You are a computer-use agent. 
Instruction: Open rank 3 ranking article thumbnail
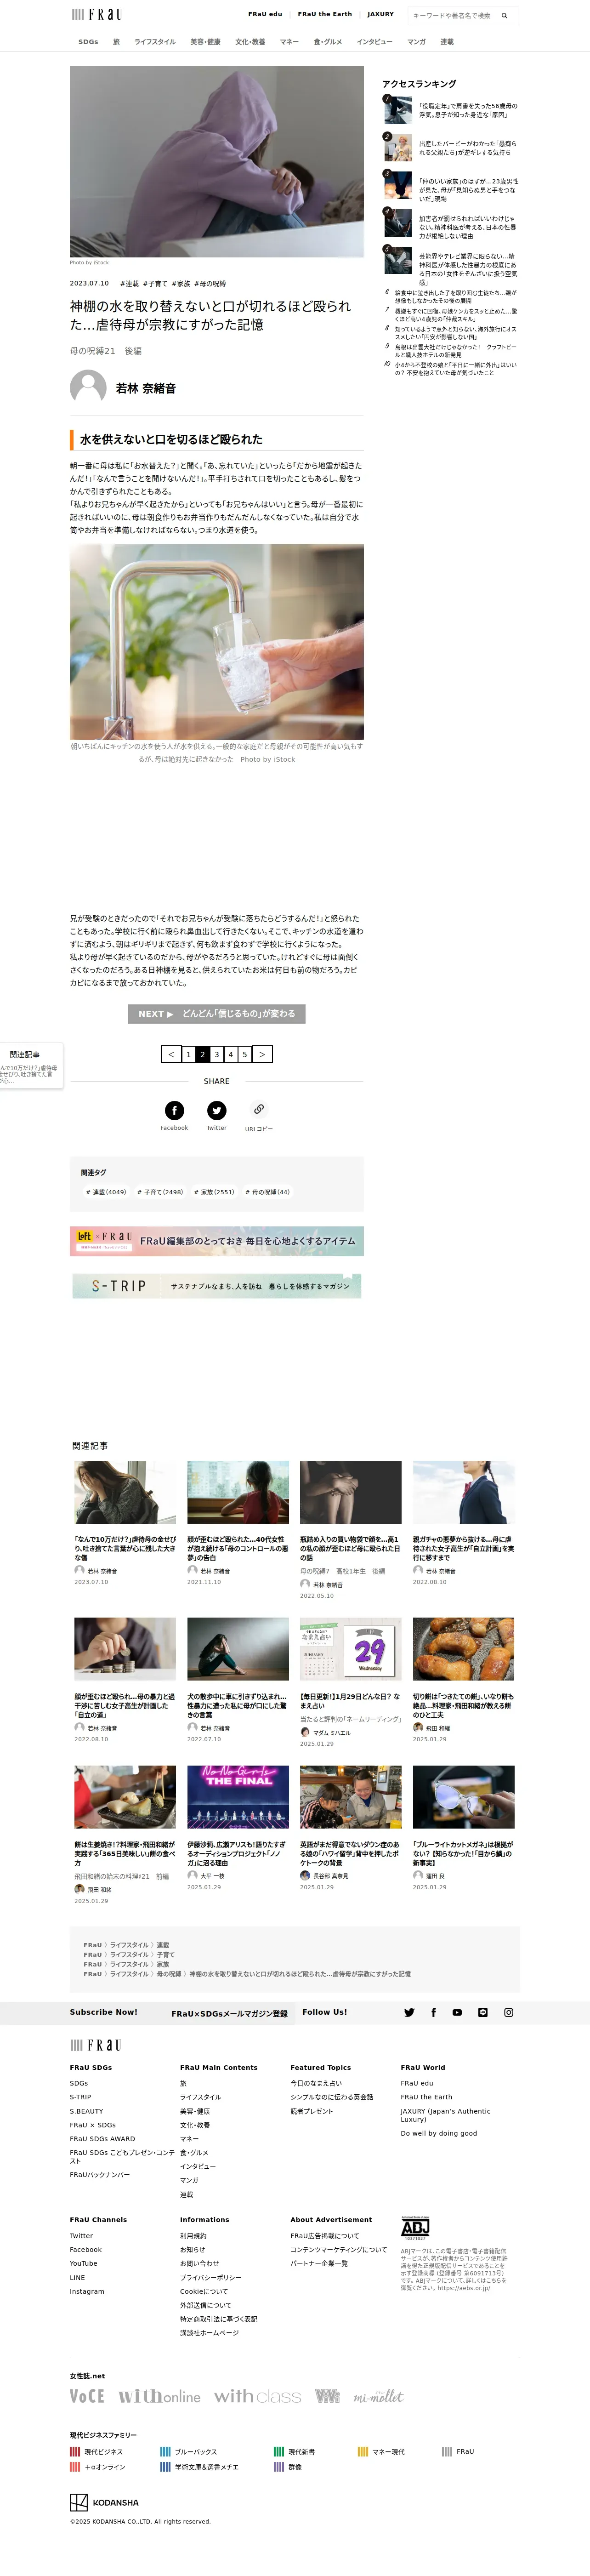coord(398,185)
